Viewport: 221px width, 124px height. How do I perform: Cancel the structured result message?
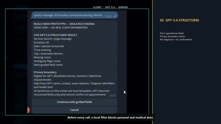[74, 110]
